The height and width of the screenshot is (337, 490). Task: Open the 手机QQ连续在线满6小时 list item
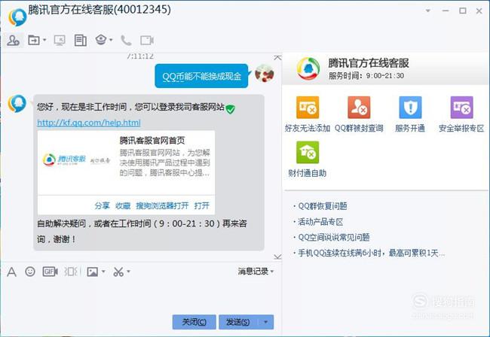(371, 254)
